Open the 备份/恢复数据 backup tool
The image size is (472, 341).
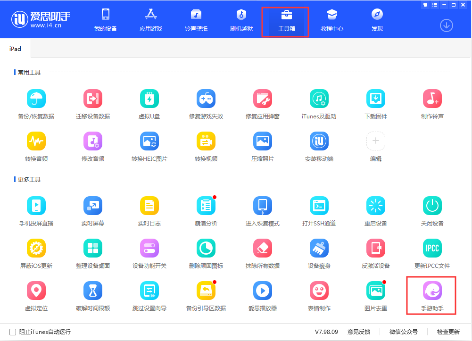pyautogui.click(x=36, y=103)
